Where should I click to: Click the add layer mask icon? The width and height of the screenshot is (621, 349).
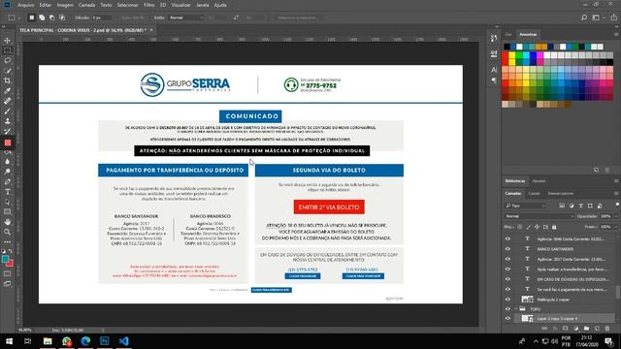coord(566,329)
